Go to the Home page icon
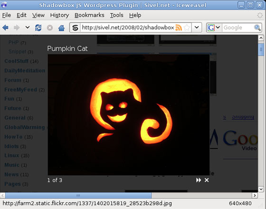The width and height of the screenshot is (266, 209). click(x=61, y=28)
